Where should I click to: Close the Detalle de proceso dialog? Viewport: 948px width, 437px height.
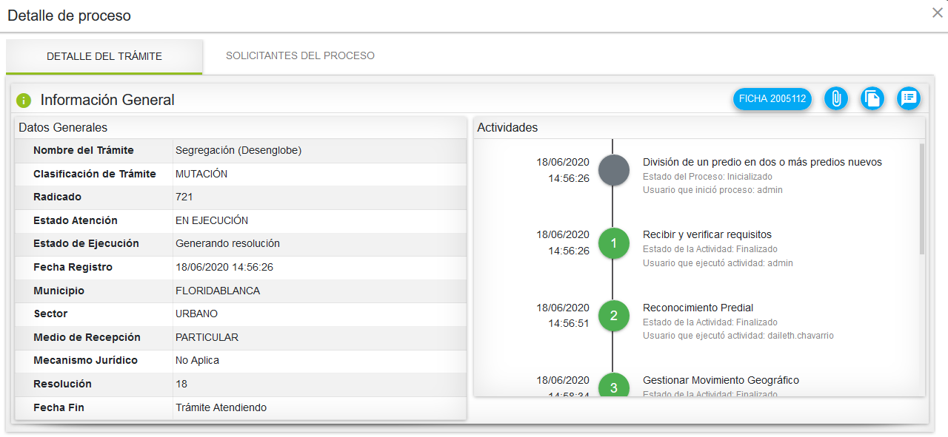937,13
